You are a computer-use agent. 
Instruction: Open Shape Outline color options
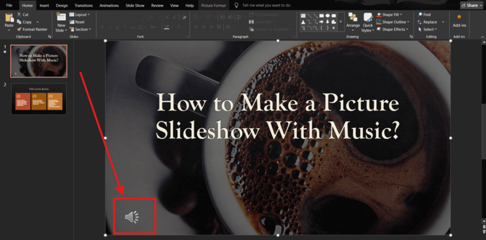[393, 22]
